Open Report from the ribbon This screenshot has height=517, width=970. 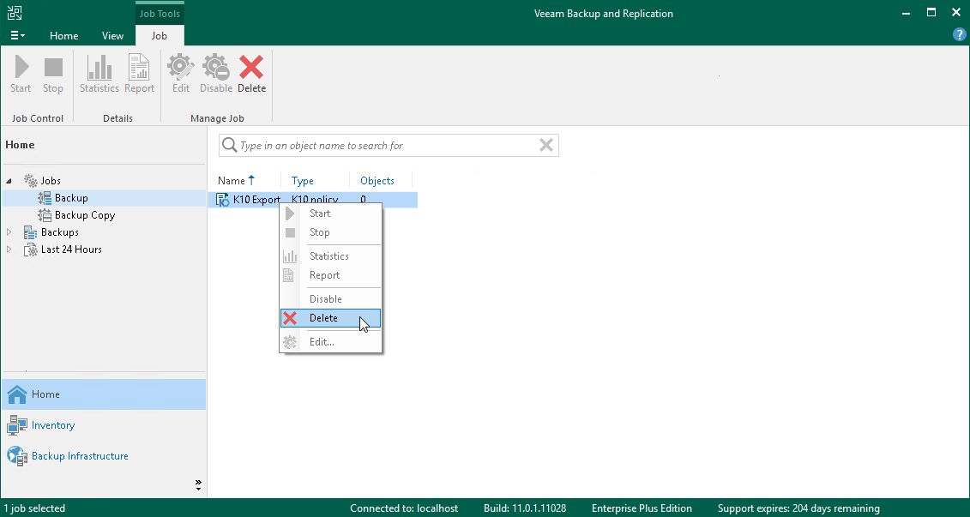coord(139,74)
